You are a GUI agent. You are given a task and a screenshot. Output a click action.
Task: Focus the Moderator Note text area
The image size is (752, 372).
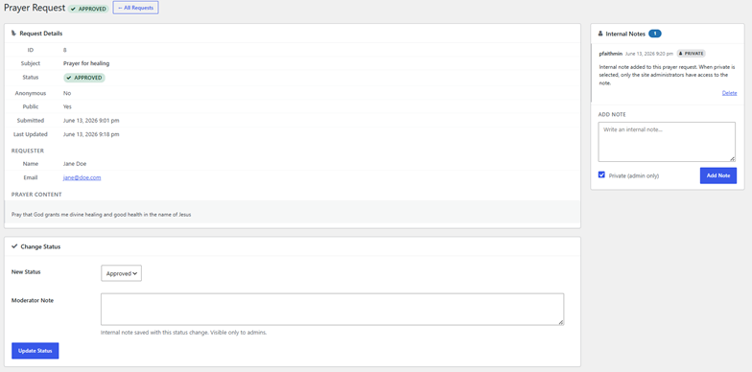pos(332,309)
